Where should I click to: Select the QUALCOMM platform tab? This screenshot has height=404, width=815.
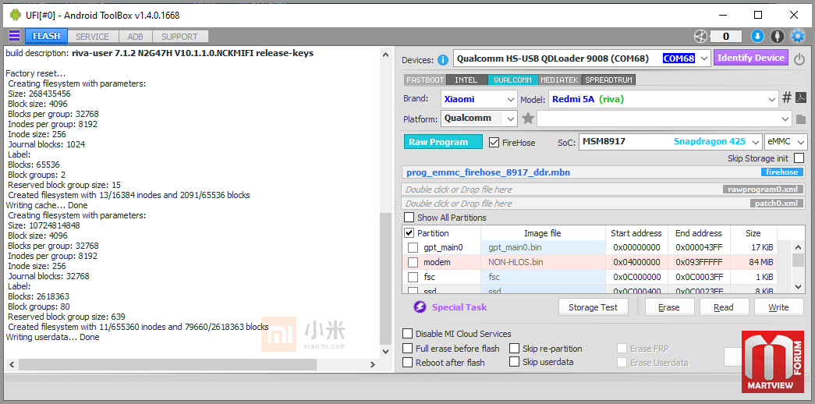coord(512,80)
